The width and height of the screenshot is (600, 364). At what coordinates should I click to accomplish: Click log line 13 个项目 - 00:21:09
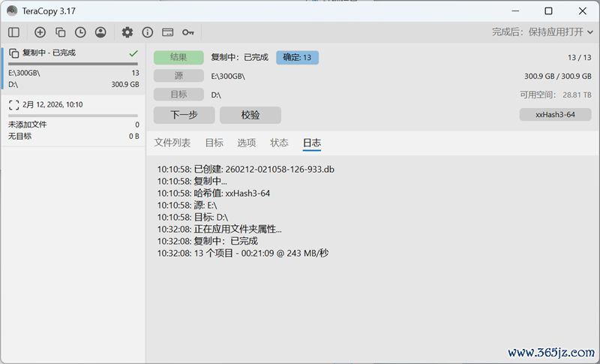[243, 253]
